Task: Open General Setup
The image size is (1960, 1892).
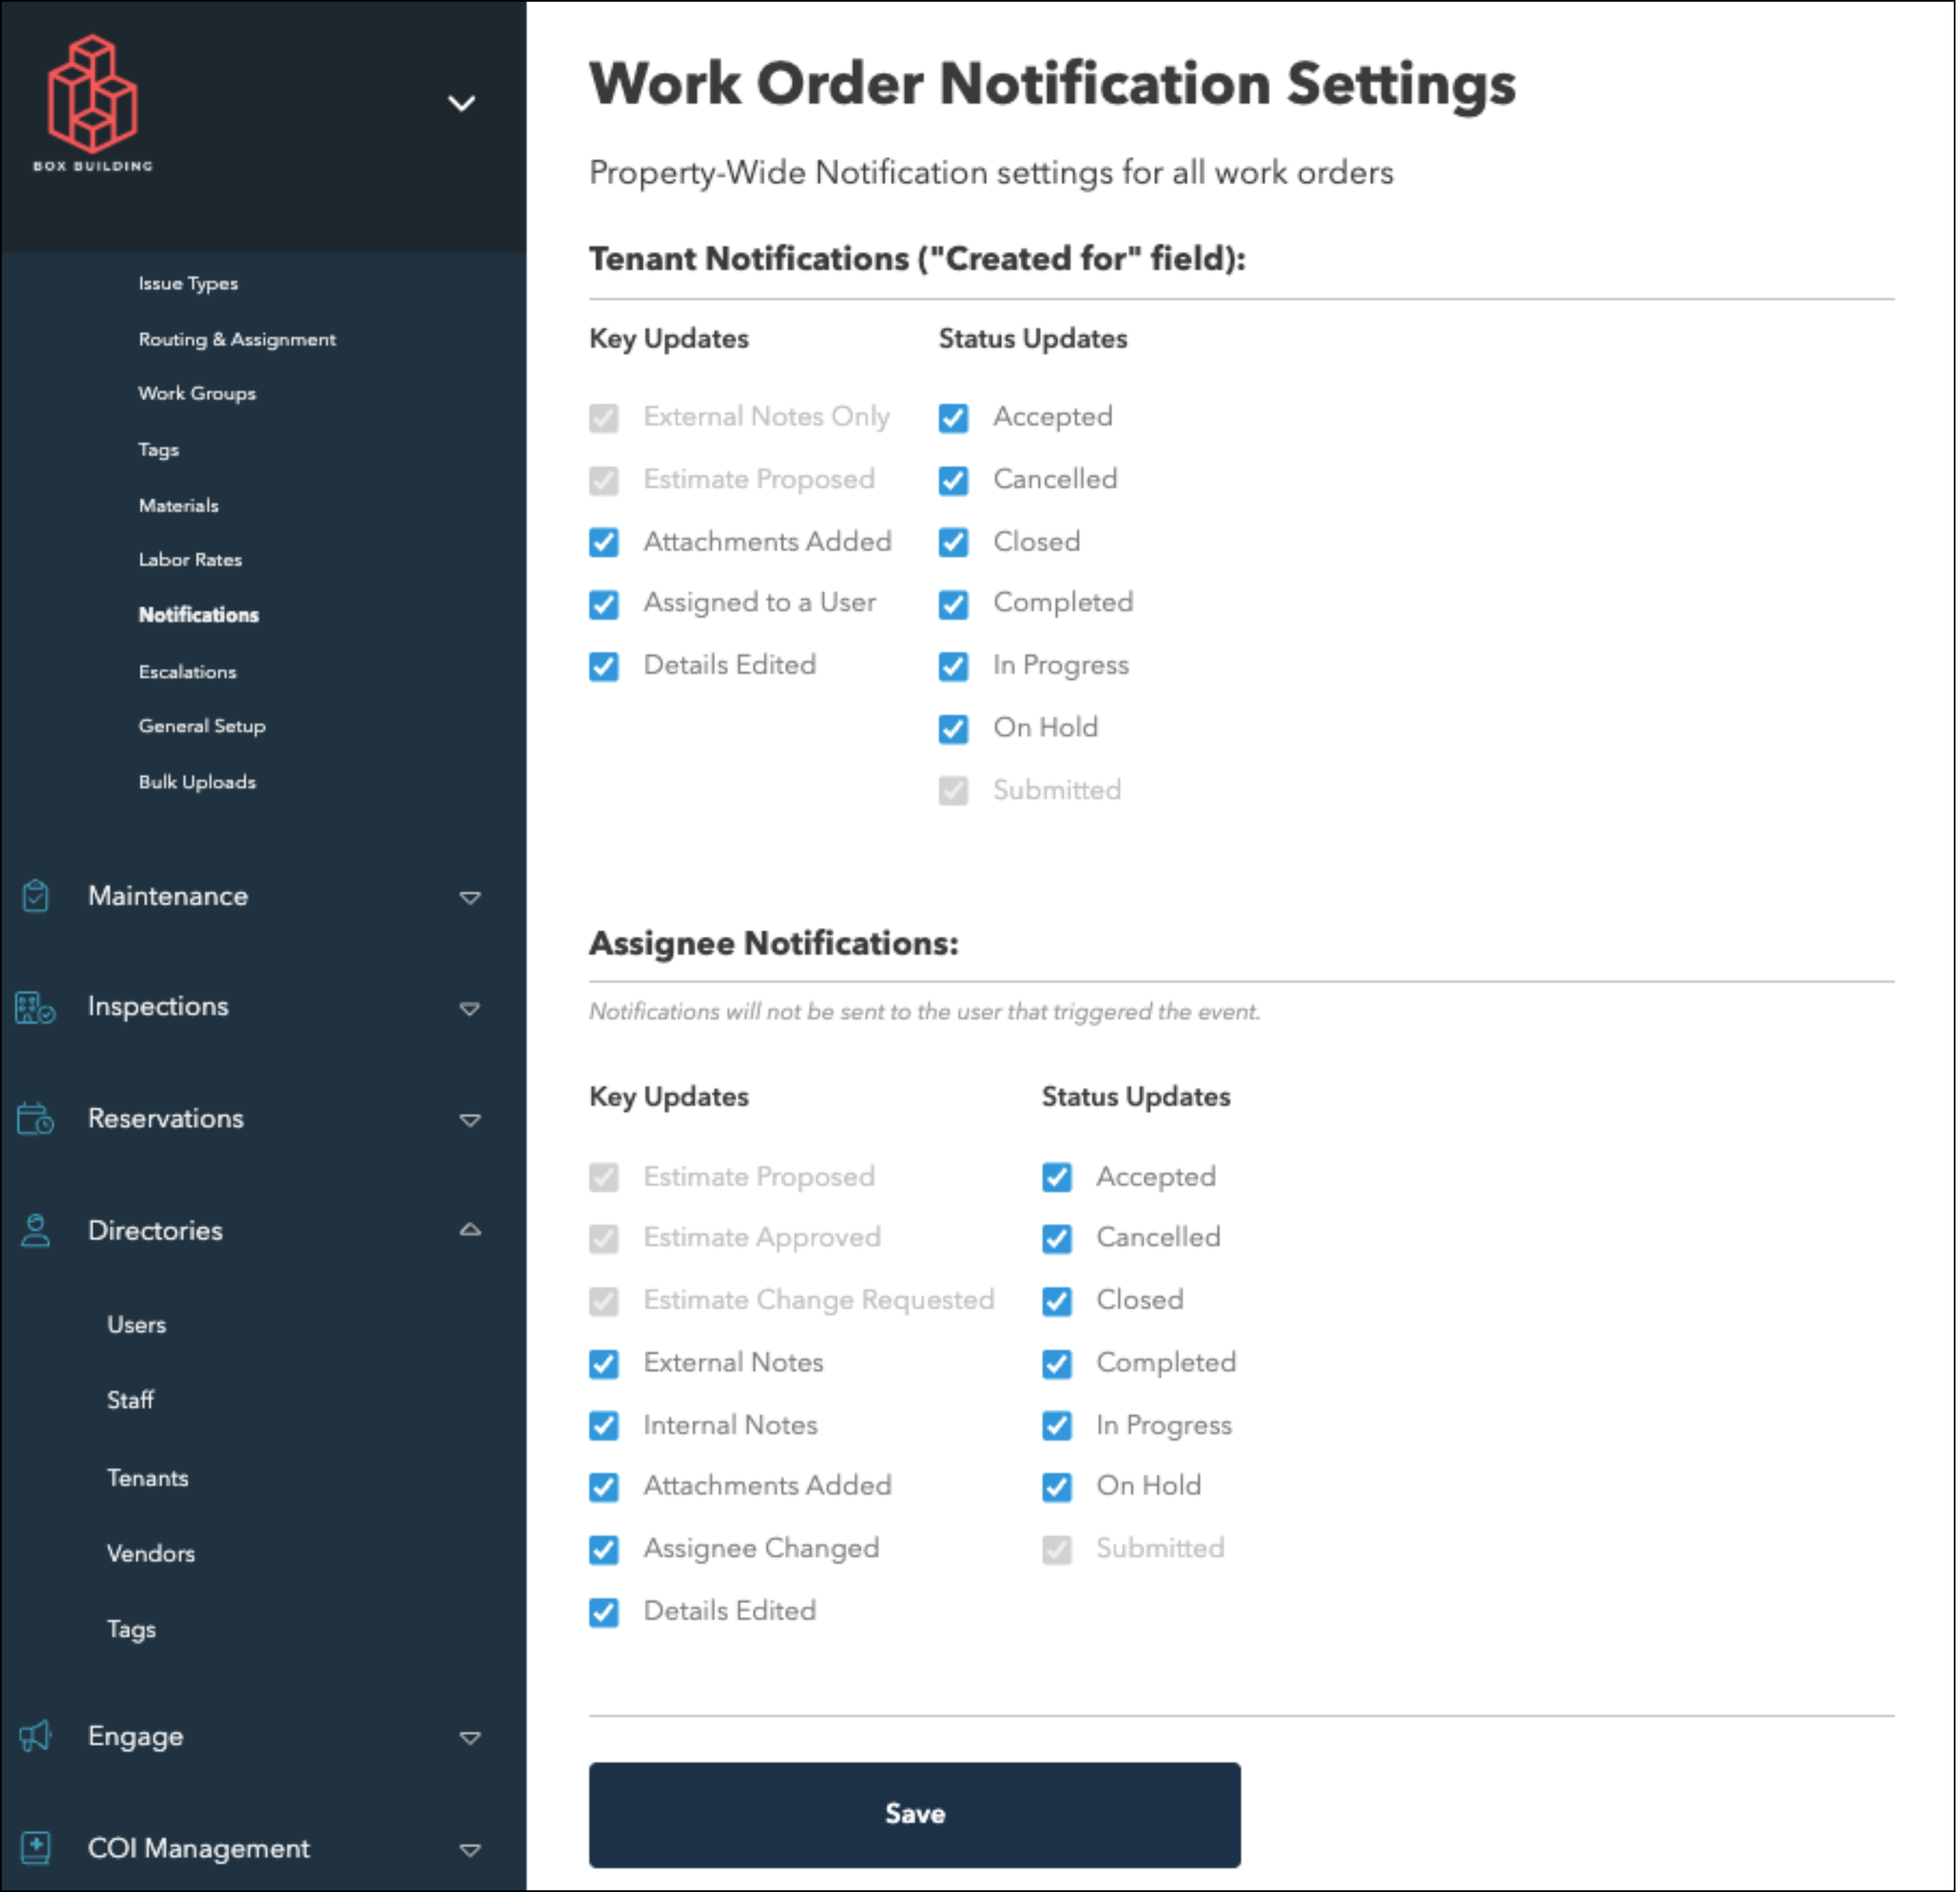Action: point(202,727)
